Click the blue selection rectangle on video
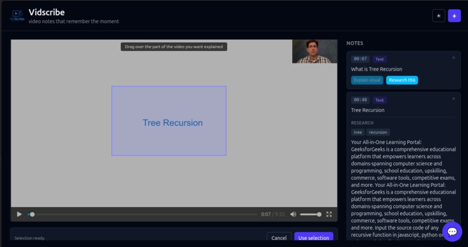 tap(169, 121)
